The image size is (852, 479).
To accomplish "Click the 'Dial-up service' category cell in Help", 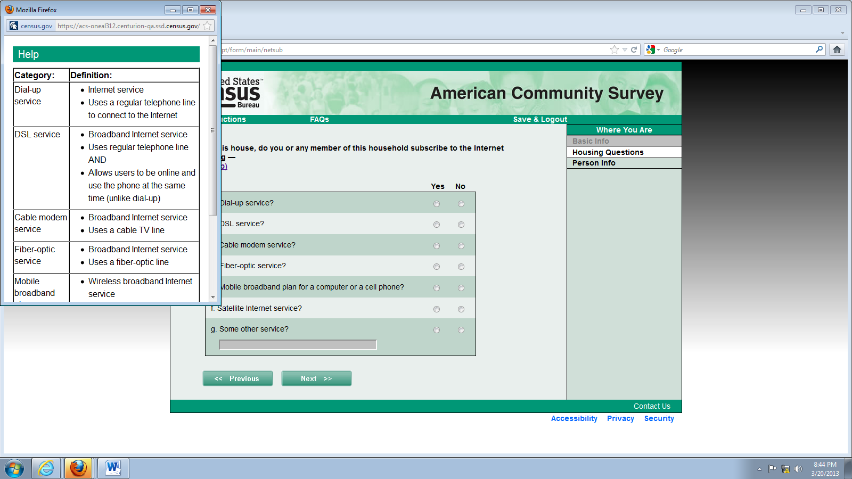I will pos(42,104).
